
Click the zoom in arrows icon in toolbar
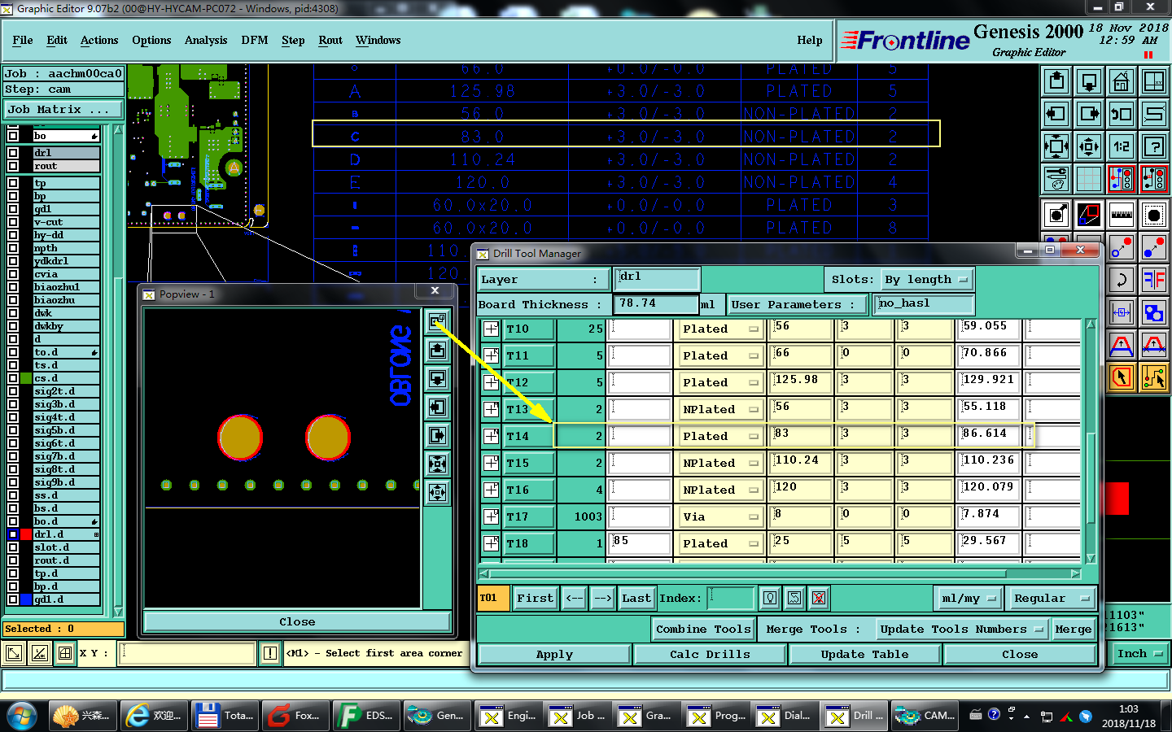point(1056,146)
